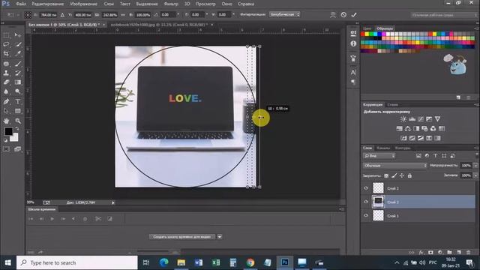Image resolution: width=480 pixels, height=270 pixels.
Task: Select the Pen tool
Action: pos(6,101)
